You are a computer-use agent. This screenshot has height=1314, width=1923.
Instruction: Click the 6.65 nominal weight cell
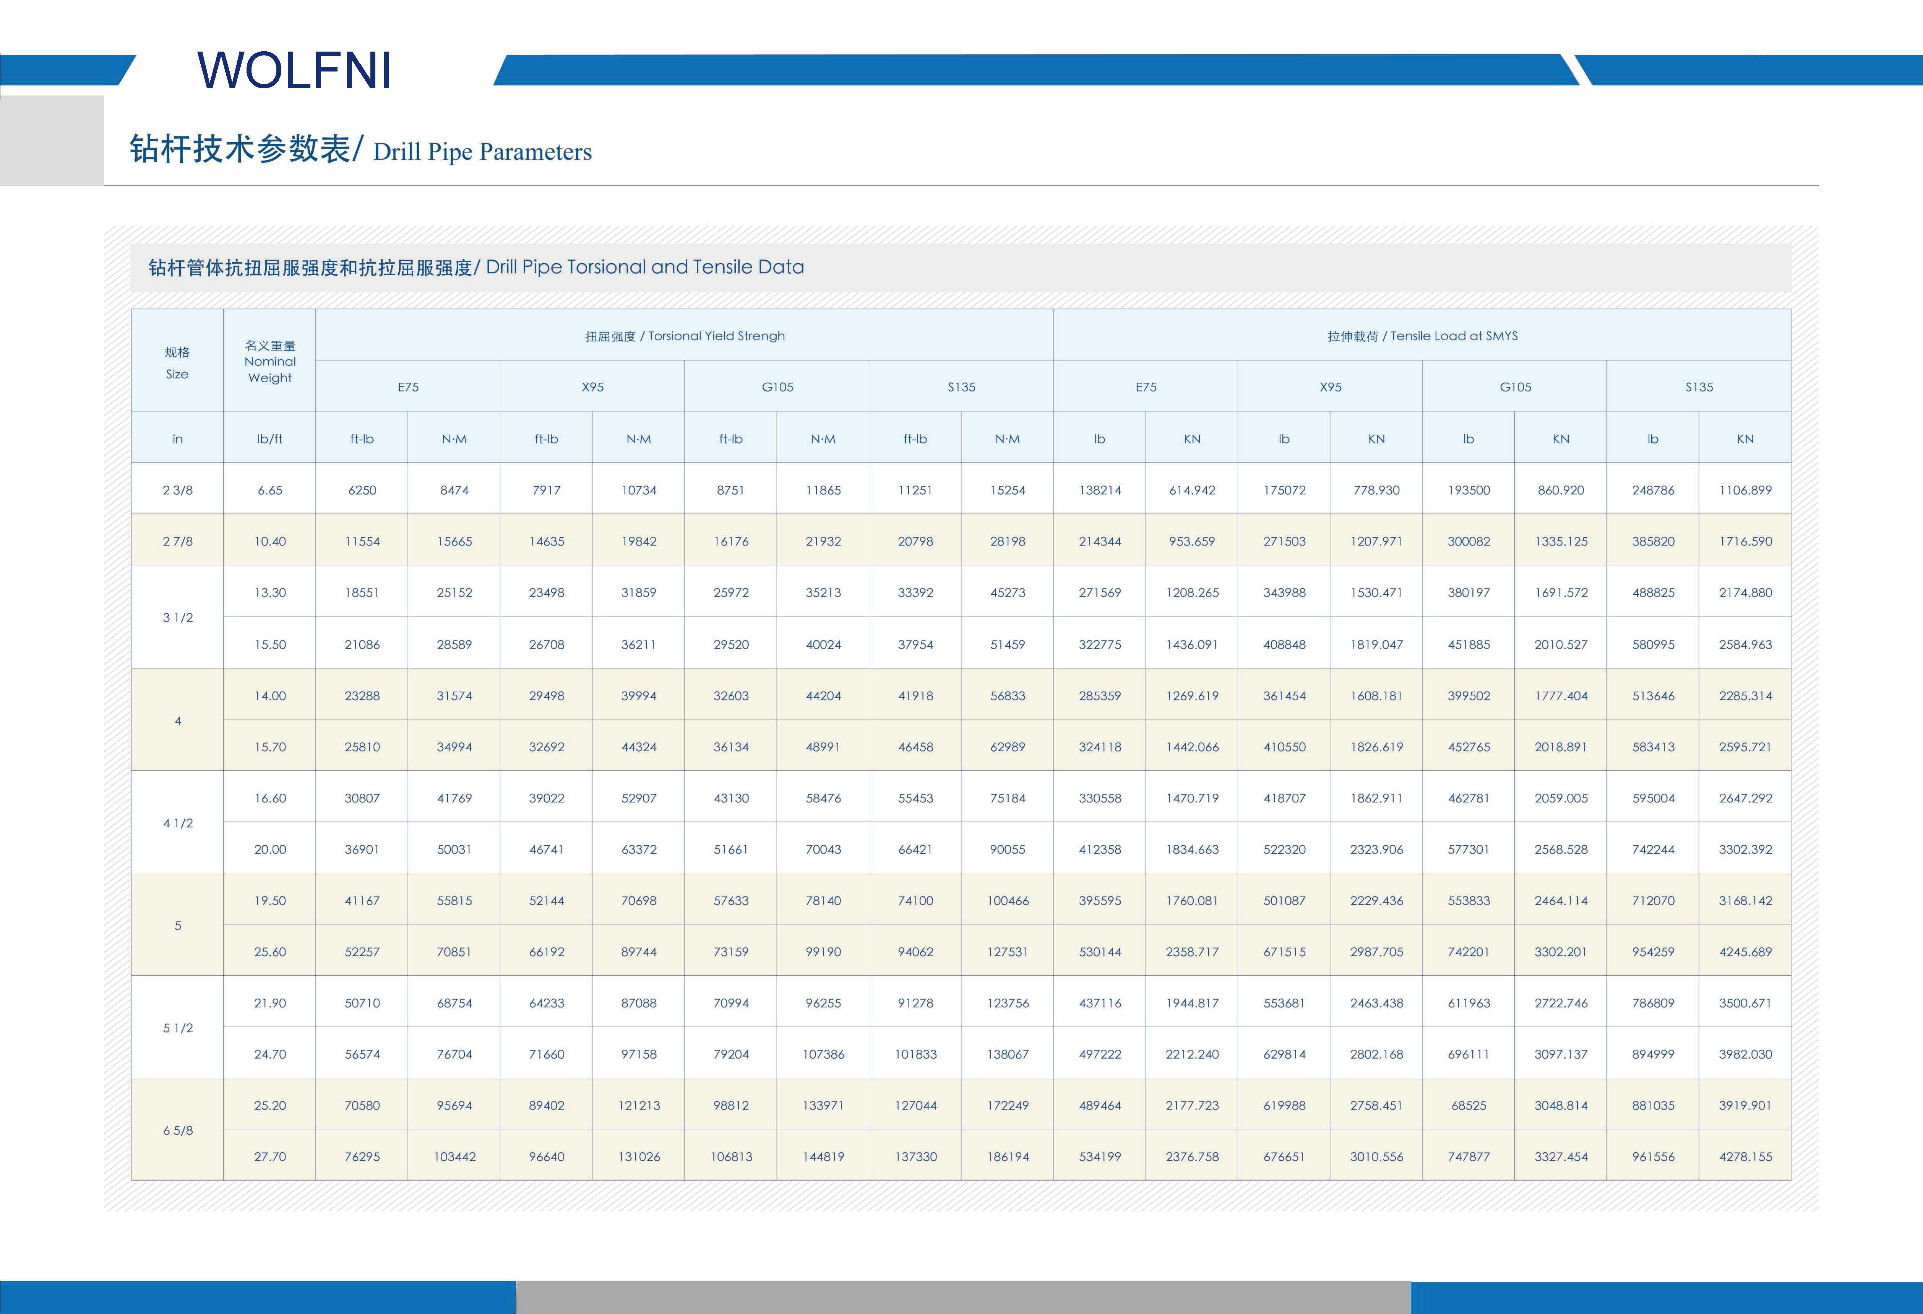point(270,490)
